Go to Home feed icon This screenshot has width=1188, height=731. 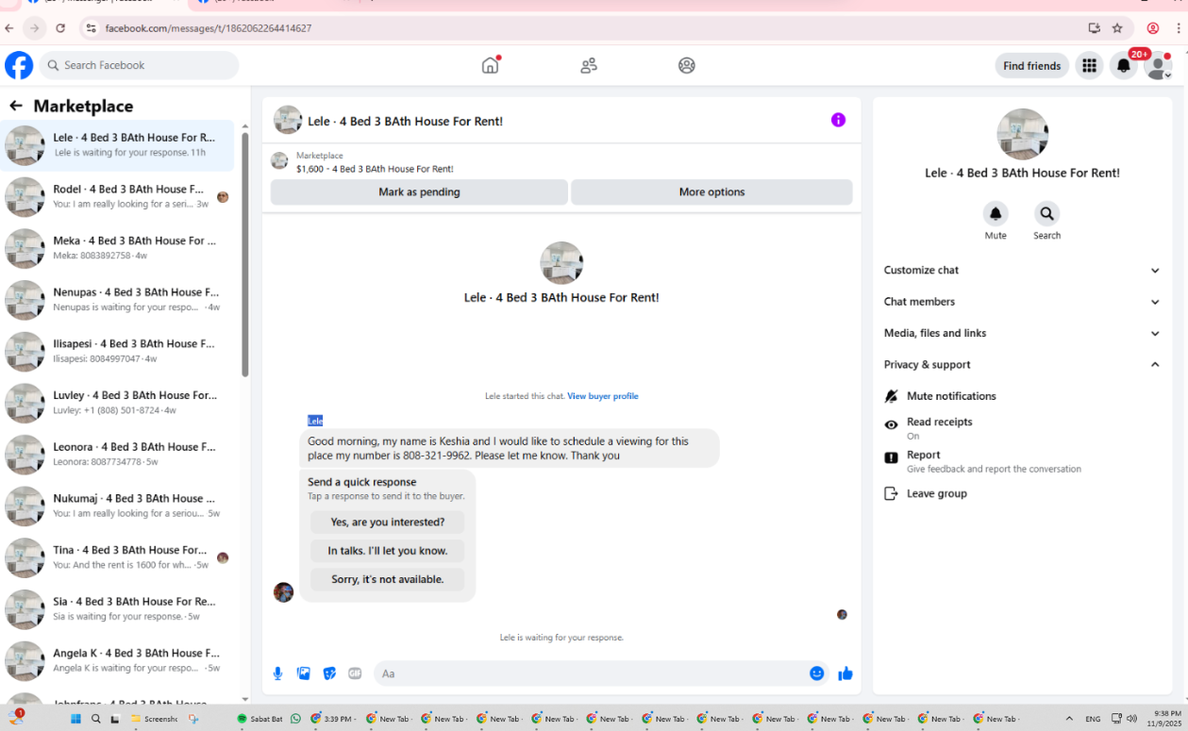click(x=490, y=65)
